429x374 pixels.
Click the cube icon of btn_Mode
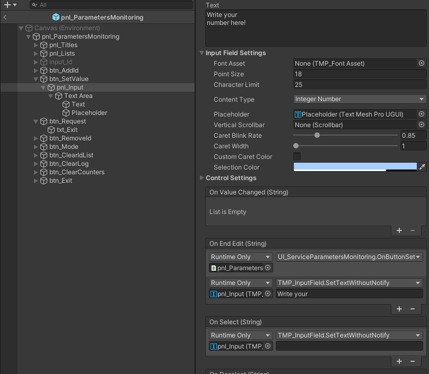[44, 147]
